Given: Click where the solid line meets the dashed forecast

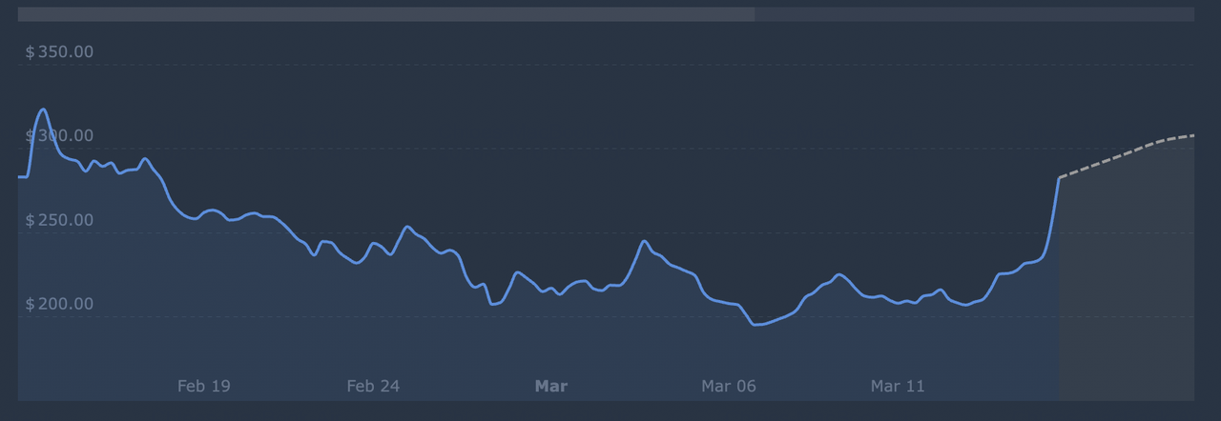Looking at the screenshot, I should [x=1060, y=177].
